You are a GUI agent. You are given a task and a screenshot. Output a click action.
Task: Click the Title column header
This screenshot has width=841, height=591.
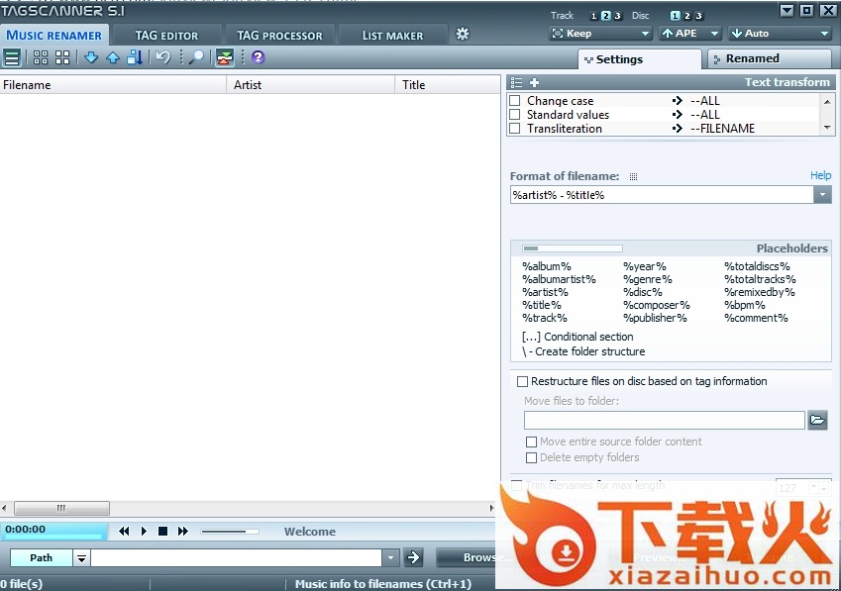pyautogui.click(x=448, y=85)
